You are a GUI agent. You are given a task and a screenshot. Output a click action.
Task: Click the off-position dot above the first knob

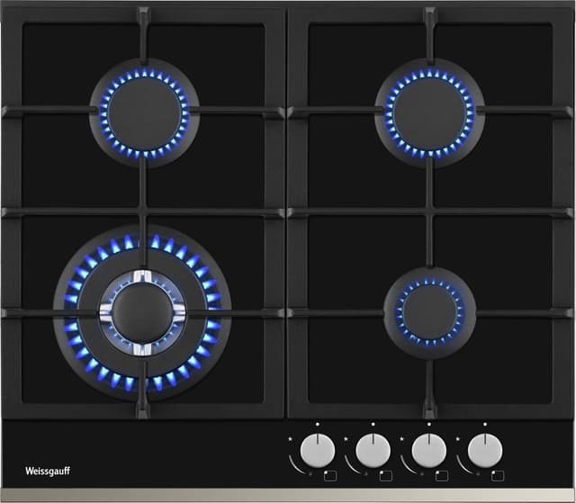pos(316,424)
